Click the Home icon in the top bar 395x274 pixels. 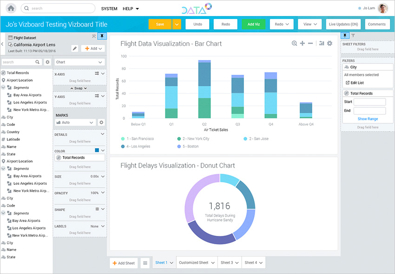tap(11, 8)
